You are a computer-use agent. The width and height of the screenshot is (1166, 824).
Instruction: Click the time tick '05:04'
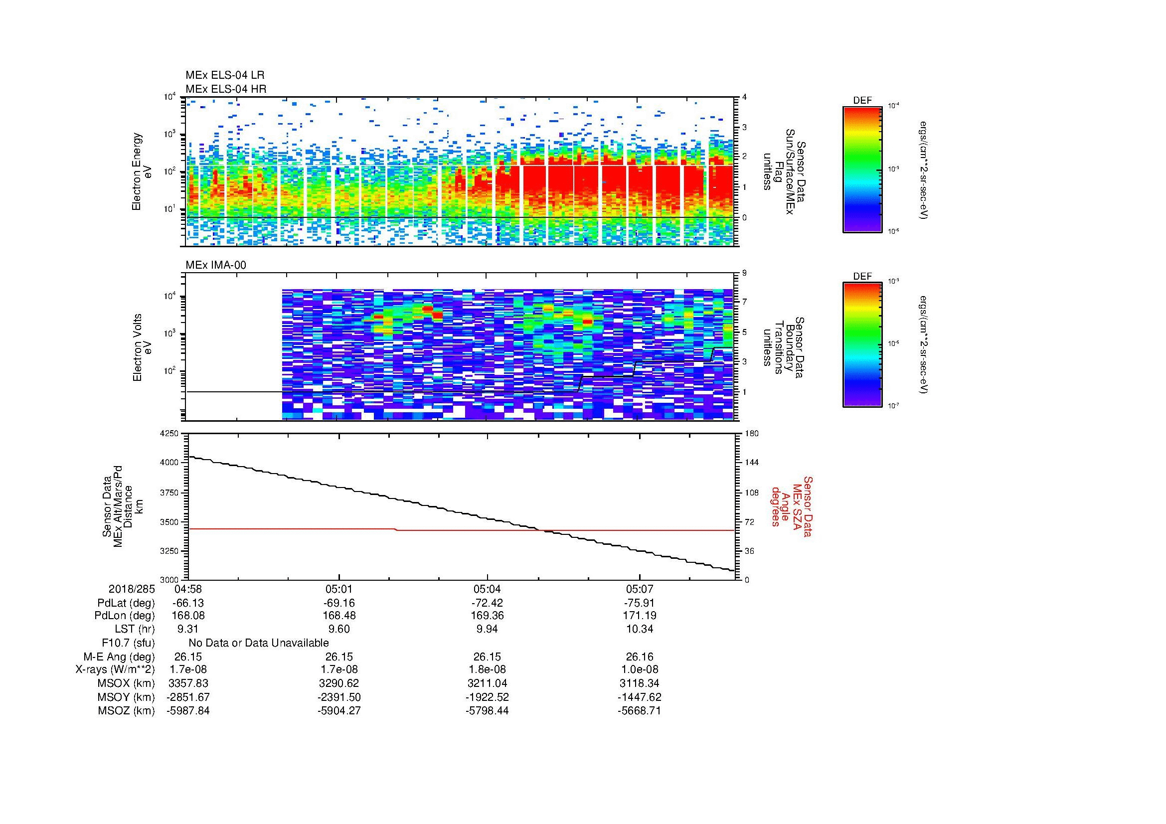click(487, 589)
